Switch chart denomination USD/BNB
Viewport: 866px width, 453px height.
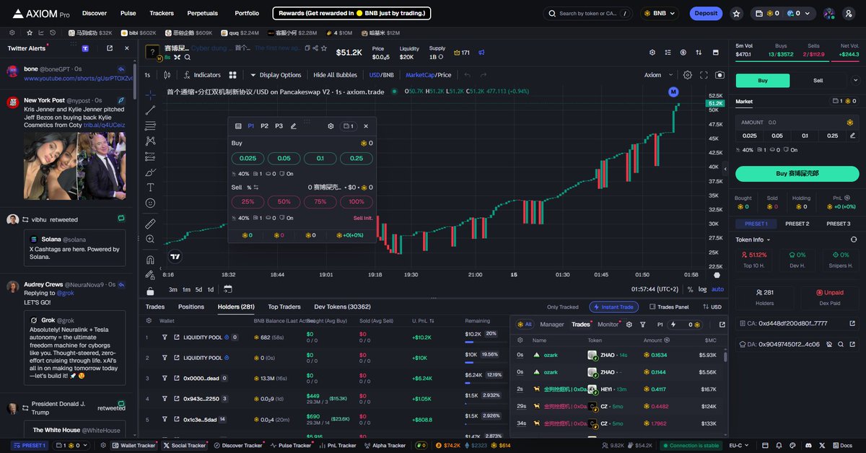[x=382, y=75]
